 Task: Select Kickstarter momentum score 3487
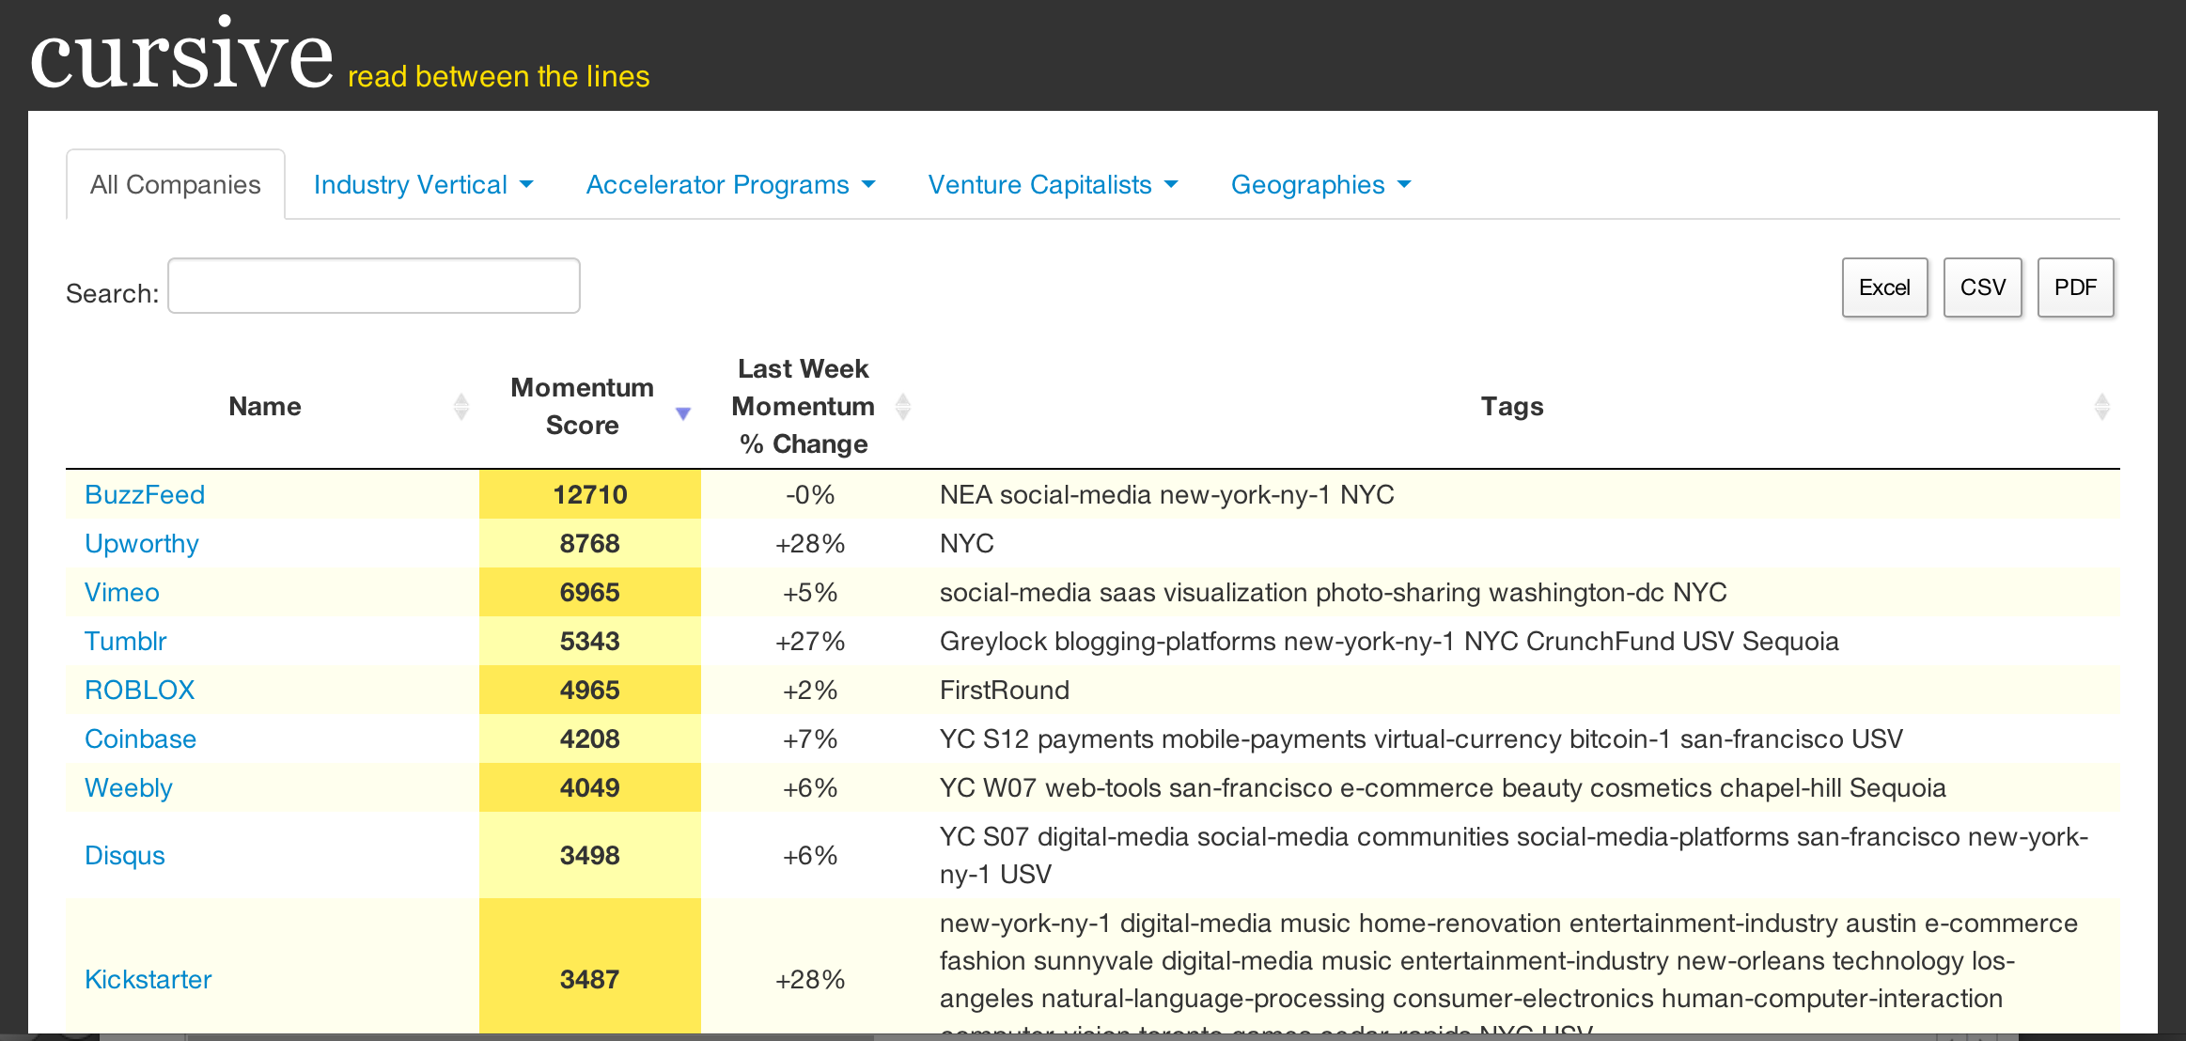590,980
